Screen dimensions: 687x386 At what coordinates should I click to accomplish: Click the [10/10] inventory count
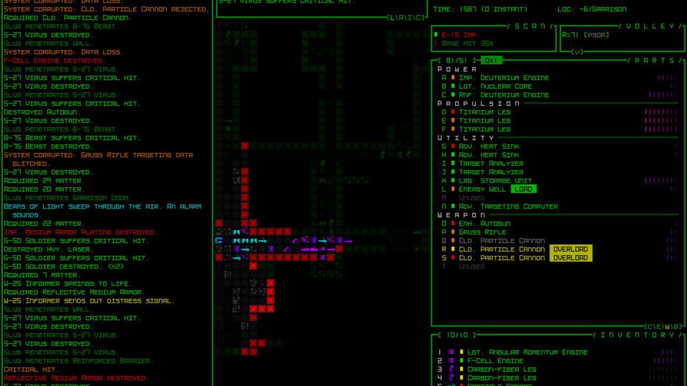(458, 335)
